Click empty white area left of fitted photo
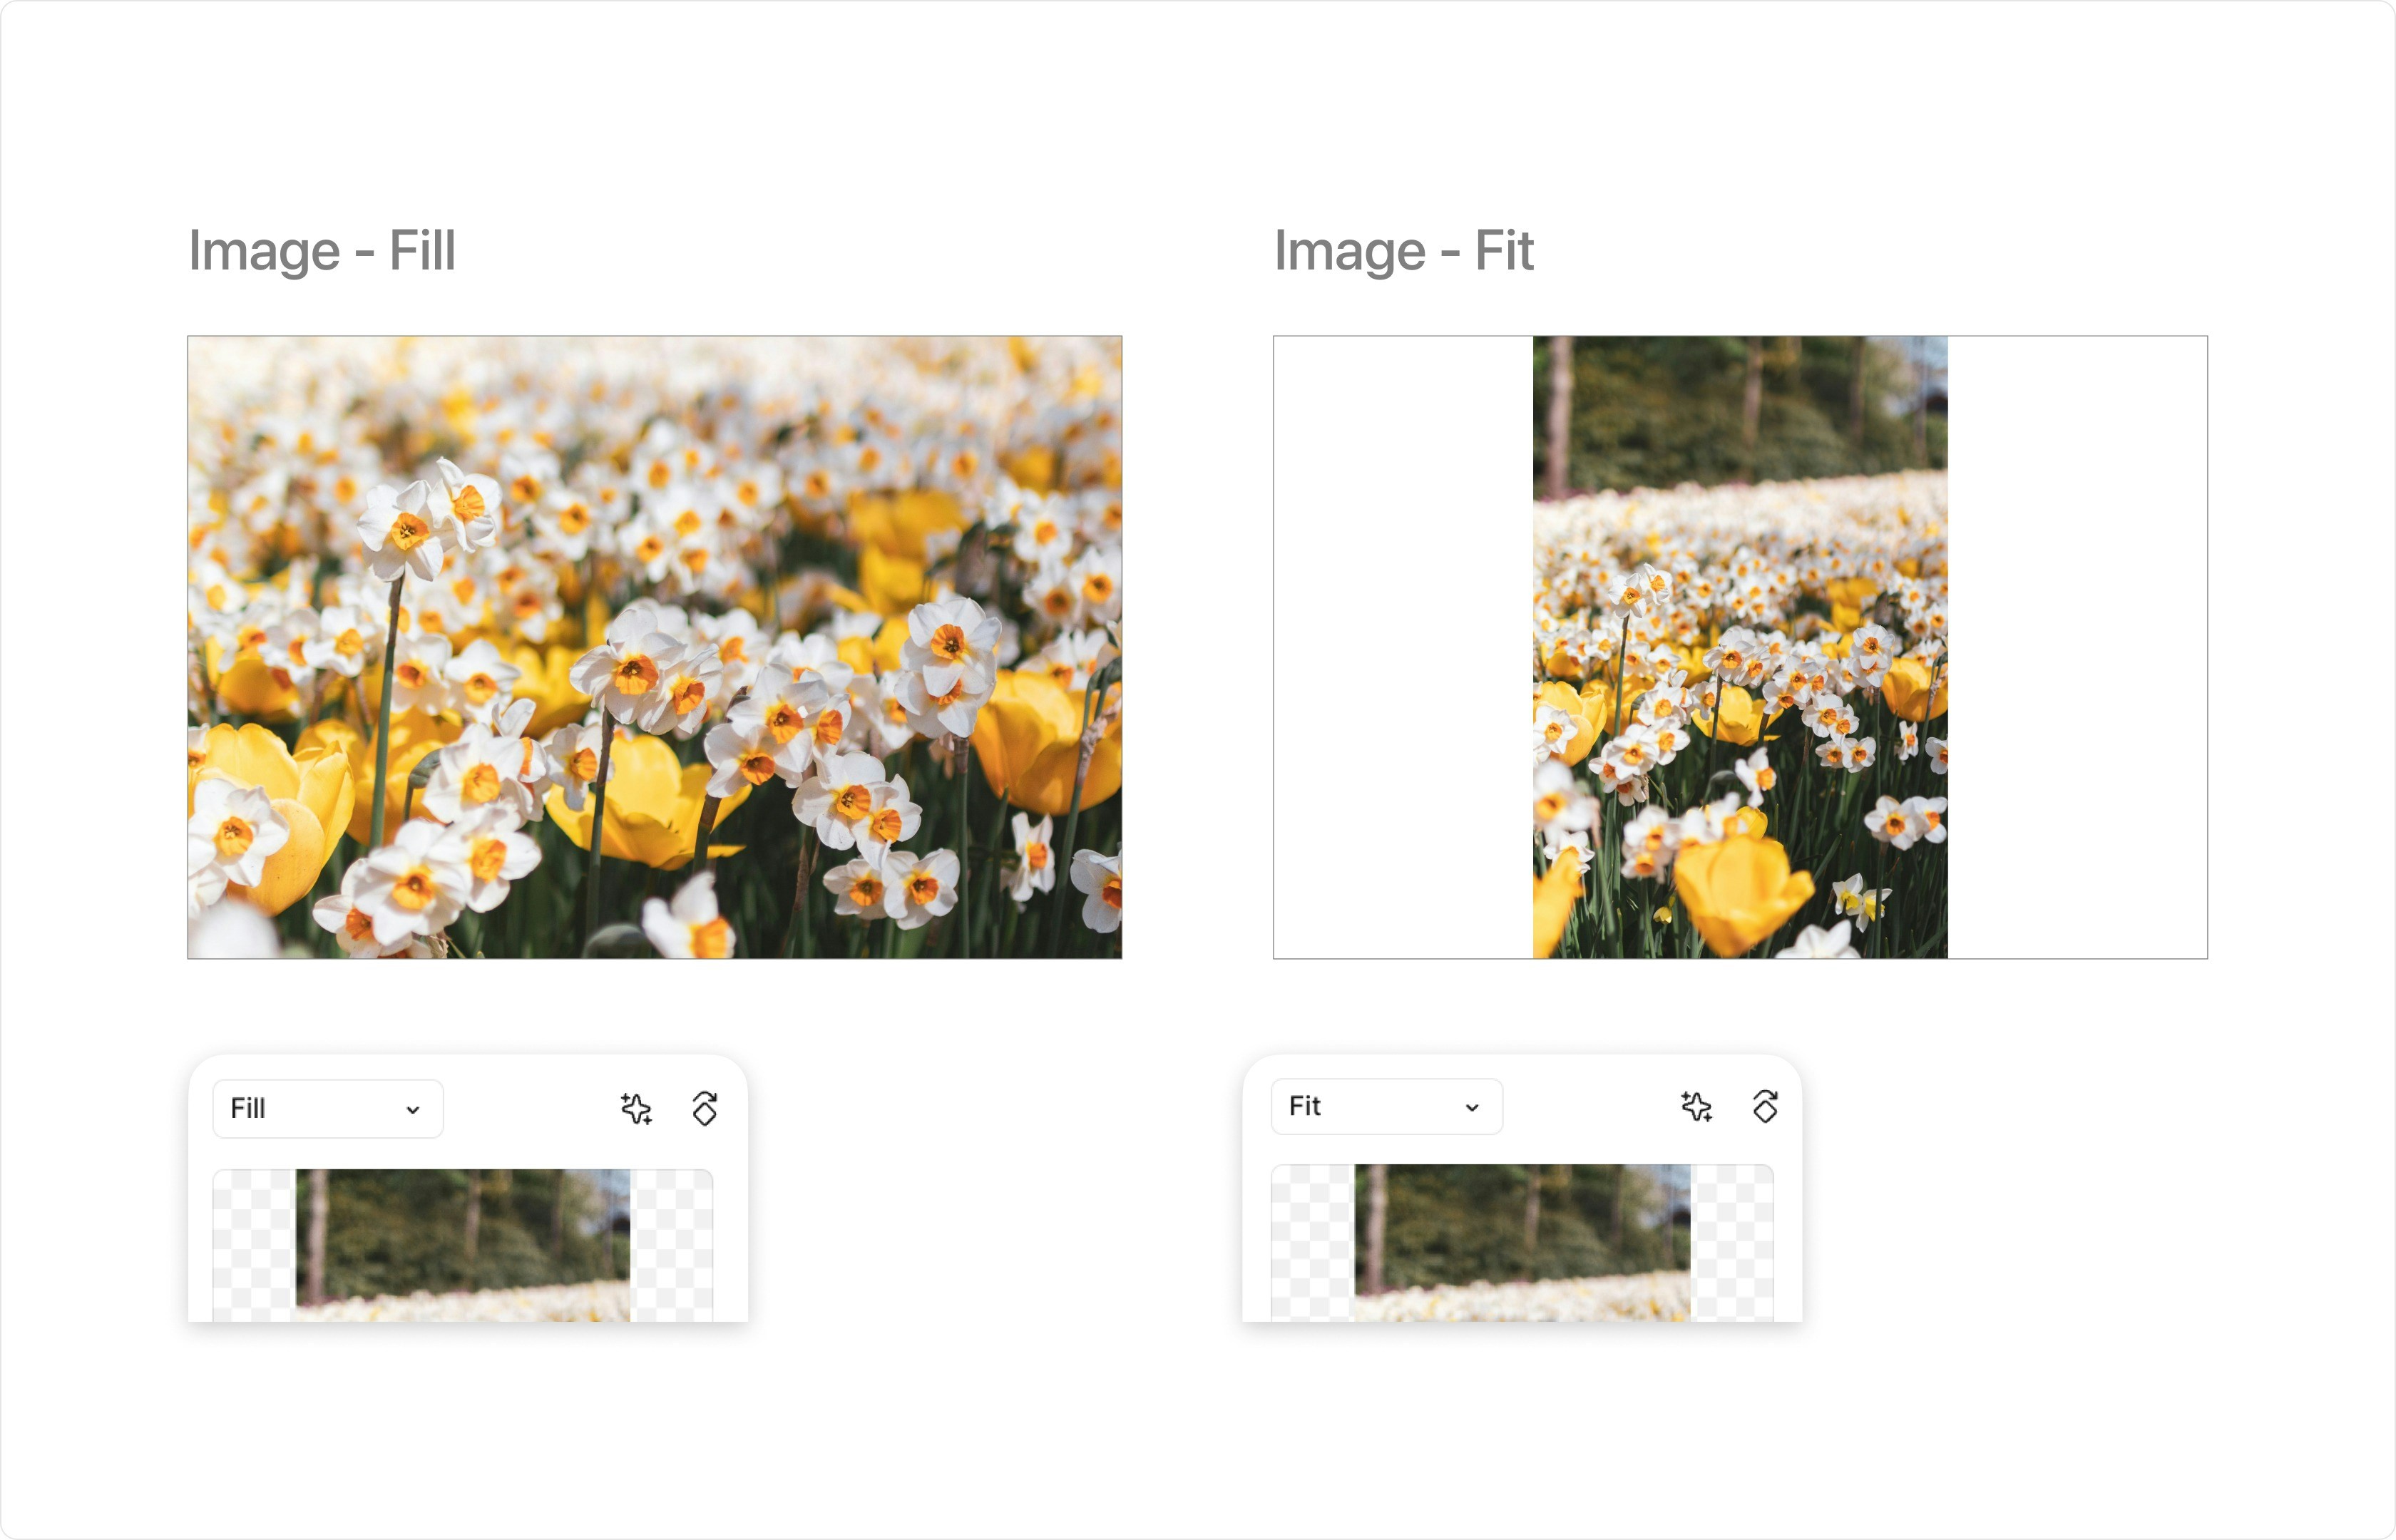 (x=1402, y=647)
